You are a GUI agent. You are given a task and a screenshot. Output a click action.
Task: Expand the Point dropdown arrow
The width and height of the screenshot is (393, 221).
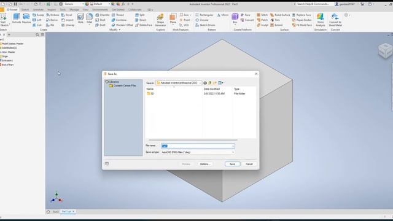tap(192, 20)
